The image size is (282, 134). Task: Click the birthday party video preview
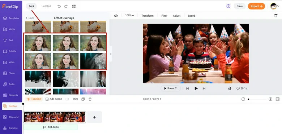pyautogui.click(x=196, y=53)
